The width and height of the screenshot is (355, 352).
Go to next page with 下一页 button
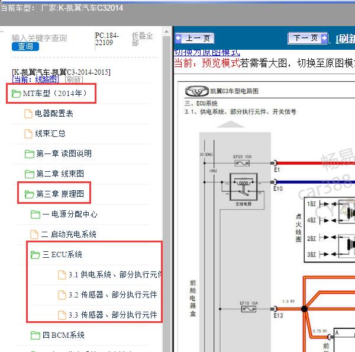(x=308, y=38)
